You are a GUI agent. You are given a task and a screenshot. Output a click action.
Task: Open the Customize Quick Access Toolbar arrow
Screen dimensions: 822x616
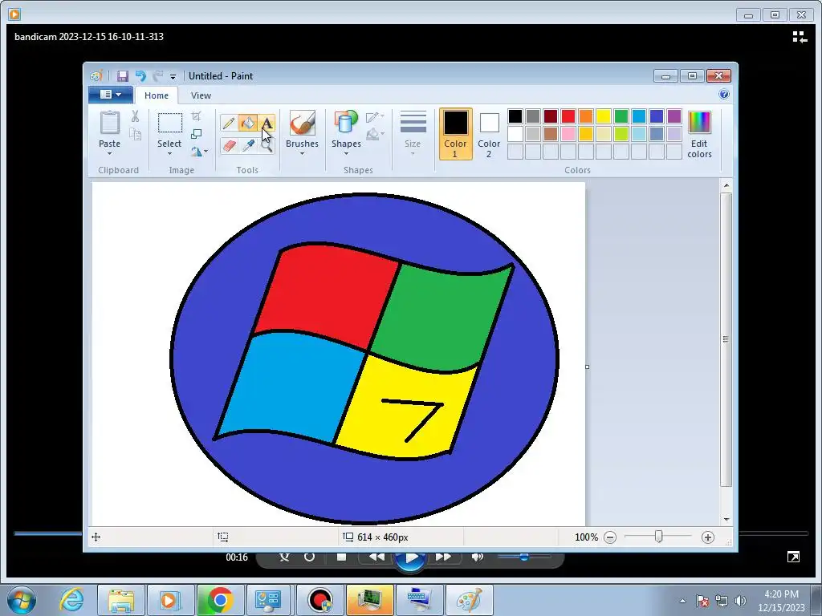173,76
